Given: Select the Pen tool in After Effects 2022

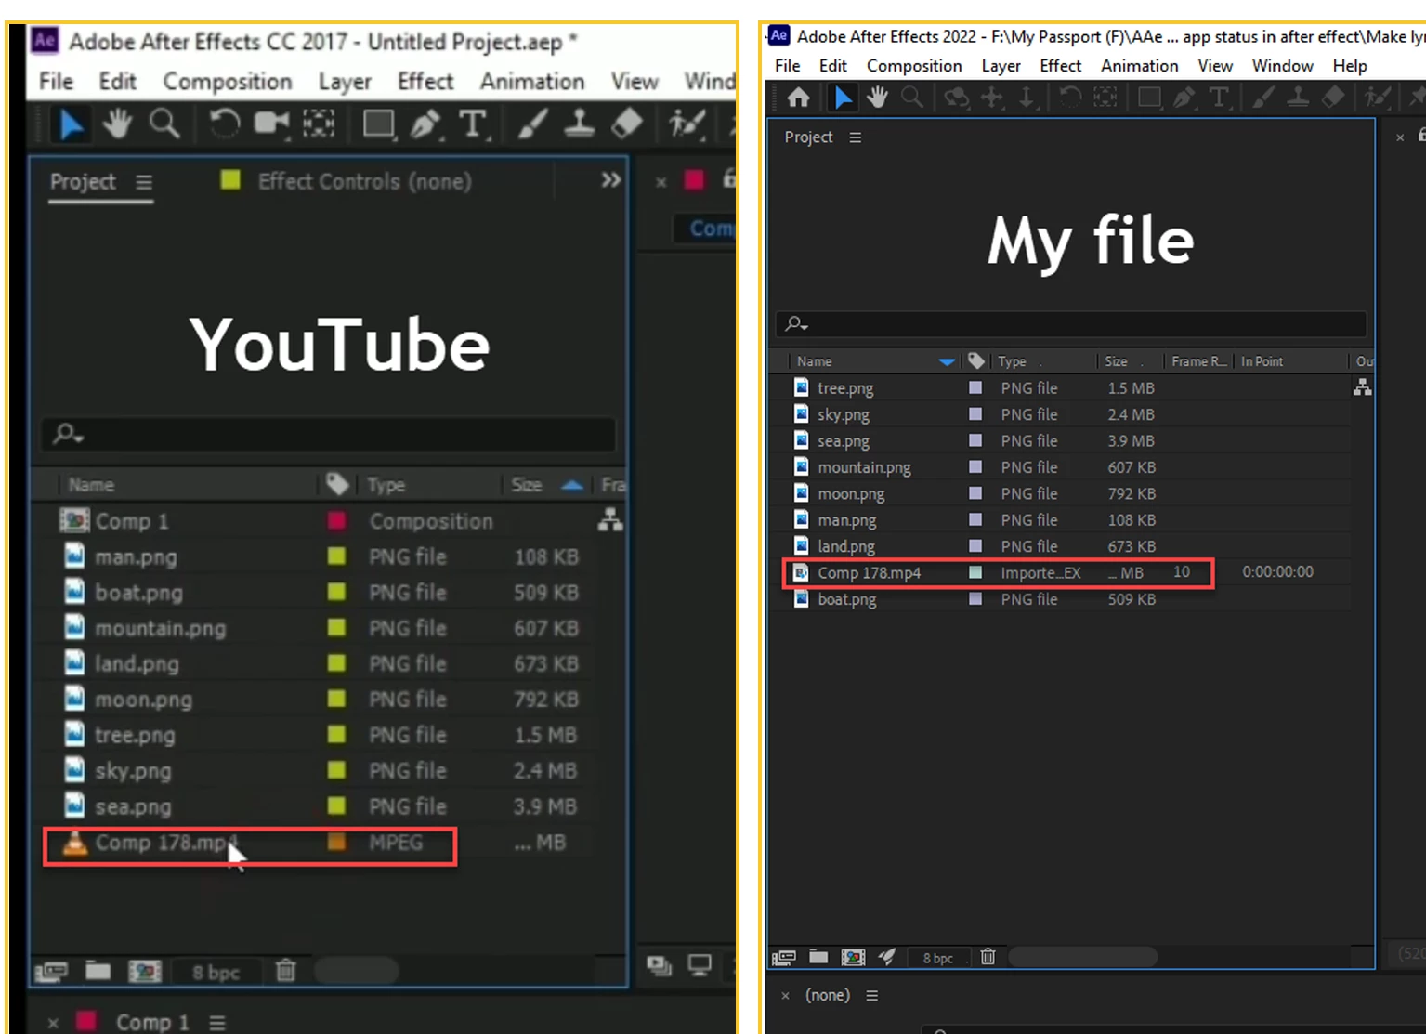Looking at the screenshot, I should [x=1184, y=98].
